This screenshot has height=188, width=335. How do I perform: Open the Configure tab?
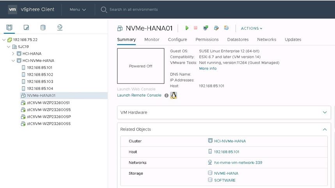177,39
